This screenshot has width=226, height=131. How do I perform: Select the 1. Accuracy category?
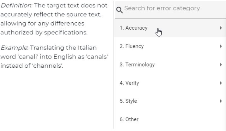pos(170,28)
